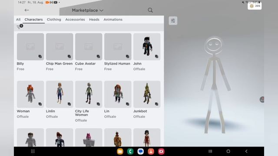Open the avatar settings sliders icon
The image size is (278, 156).
(x=173, y=21)
